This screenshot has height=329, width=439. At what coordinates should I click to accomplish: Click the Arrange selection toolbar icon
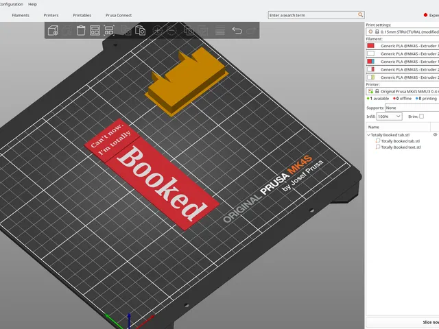click(109, 30)
